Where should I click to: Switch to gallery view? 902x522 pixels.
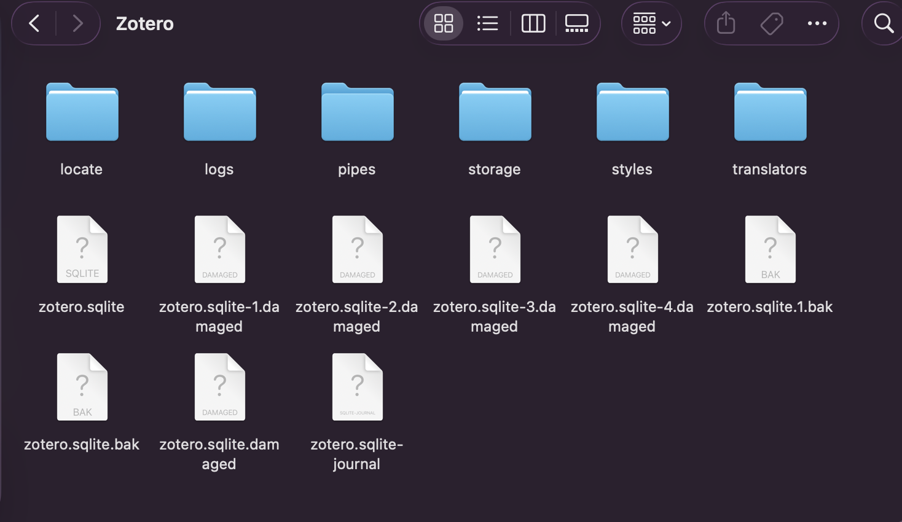tap(577, 24)
